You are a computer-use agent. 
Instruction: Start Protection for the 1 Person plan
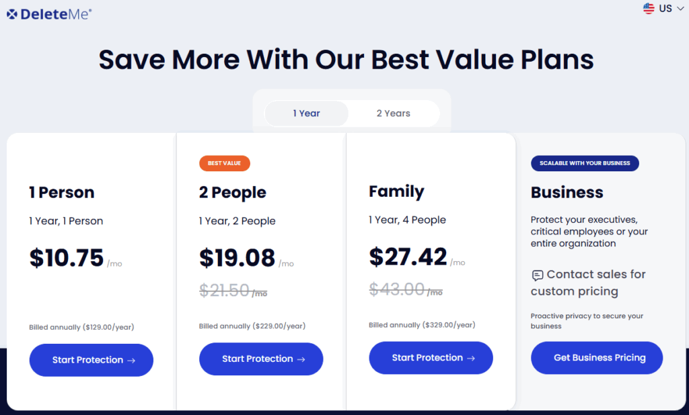(x=91, y=360)
